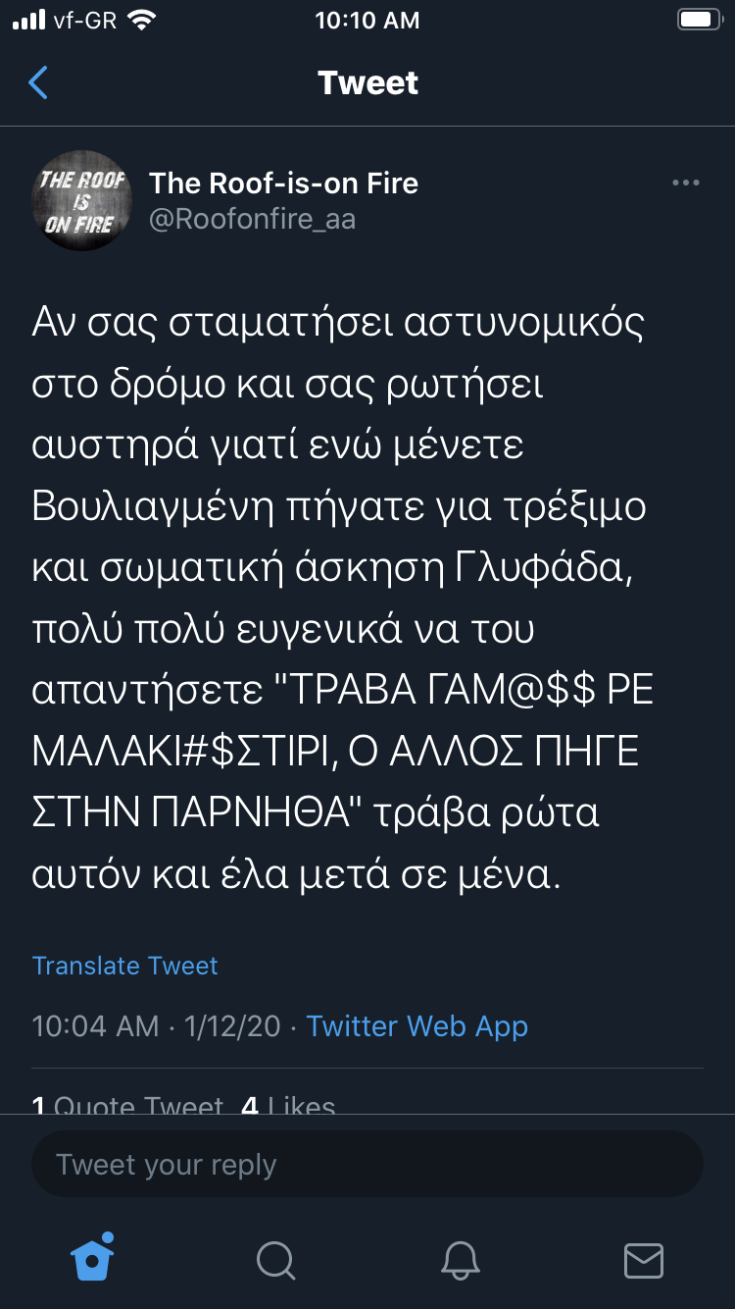Tap the 10:10 AM status bar clock
The width and height of the screenshot is (735, 1309).
[x=367, y=21]
